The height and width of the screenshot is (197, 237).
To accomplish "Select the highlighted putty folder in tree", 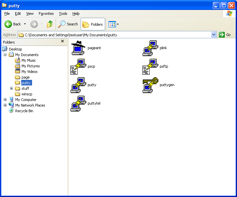I will pos(26,83).
